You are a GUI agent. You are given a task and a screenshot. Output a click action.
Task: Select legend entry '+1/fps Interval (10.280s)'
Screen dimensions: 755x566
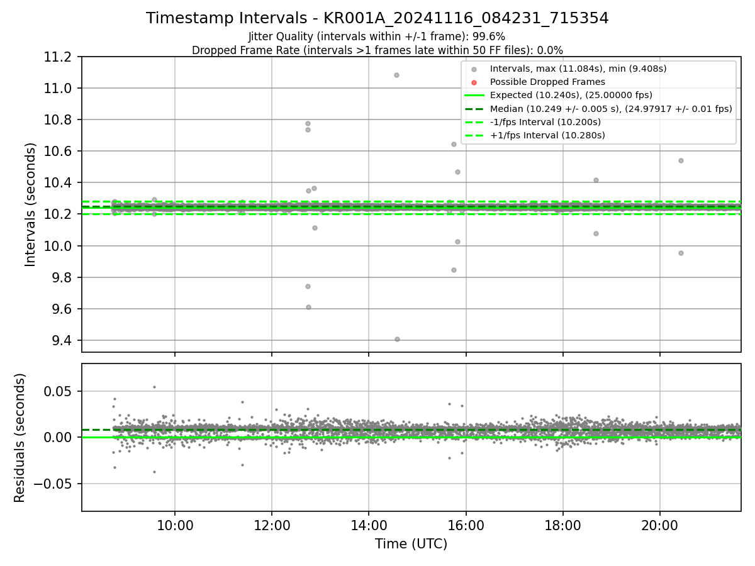click(547, 135)
